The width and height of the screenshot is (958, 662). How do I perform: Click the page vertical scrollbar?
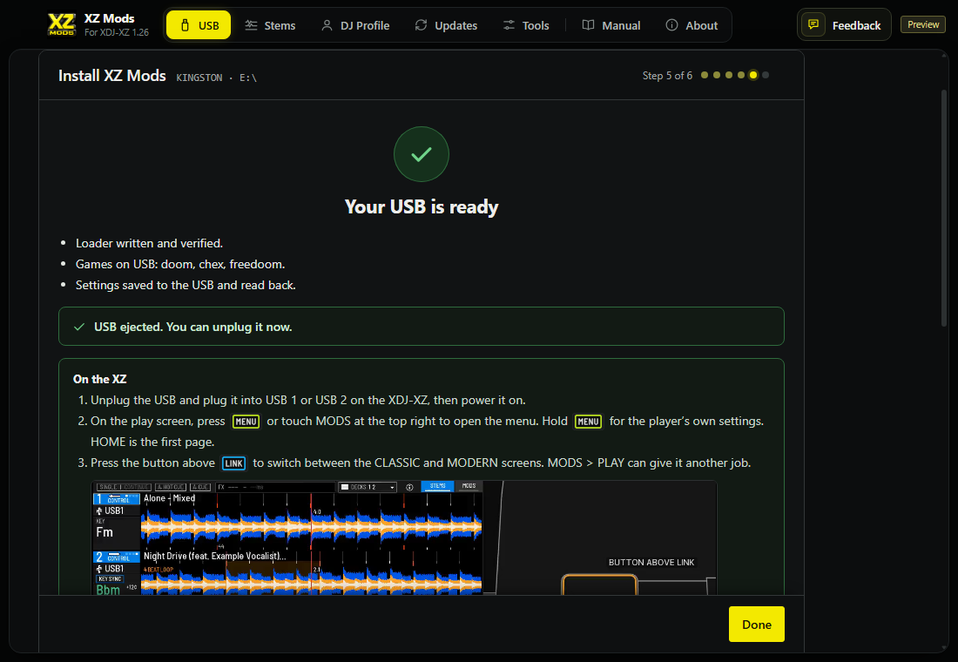[x=944, y=208]
